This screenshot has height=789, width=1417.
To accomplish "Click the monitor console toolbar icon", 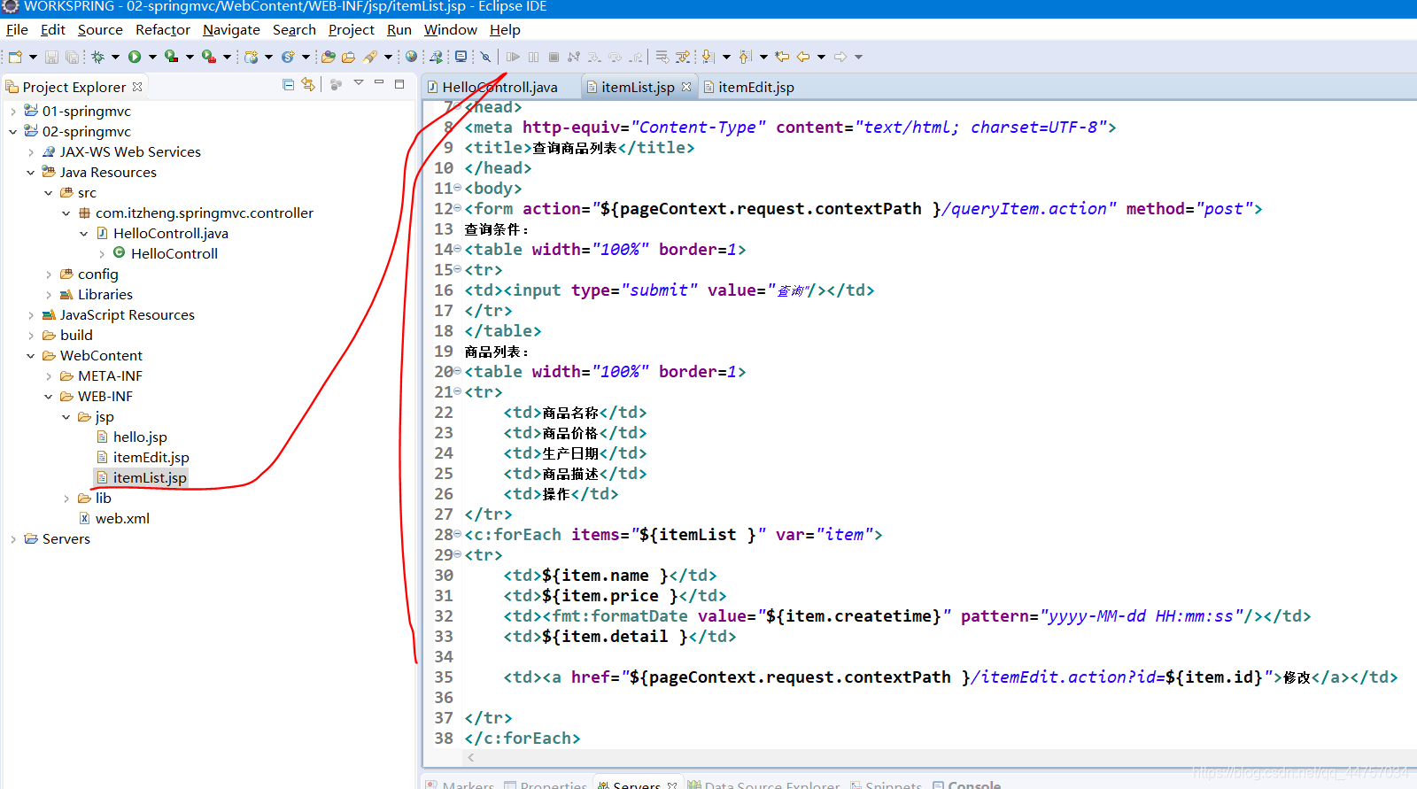I will click(x=461, y=57).
